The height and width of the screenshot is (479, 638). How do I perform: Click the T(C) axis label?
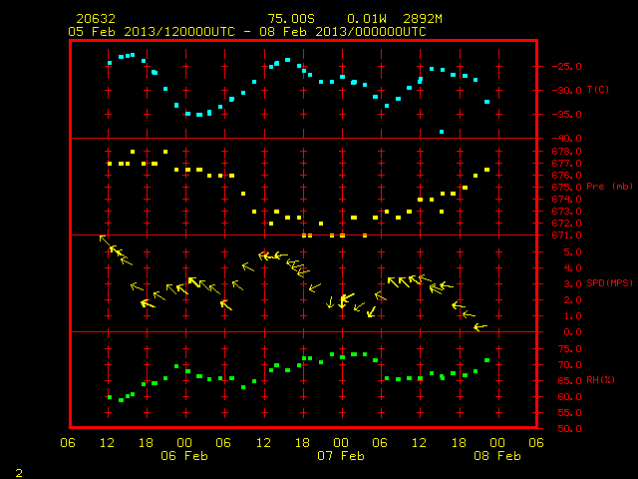pos(598,90)
